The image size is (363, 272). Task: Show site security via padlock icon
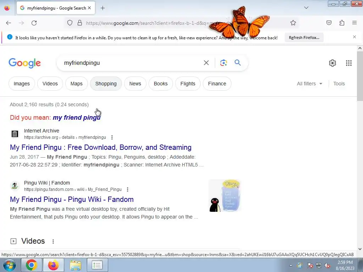[x=80, y=23]
